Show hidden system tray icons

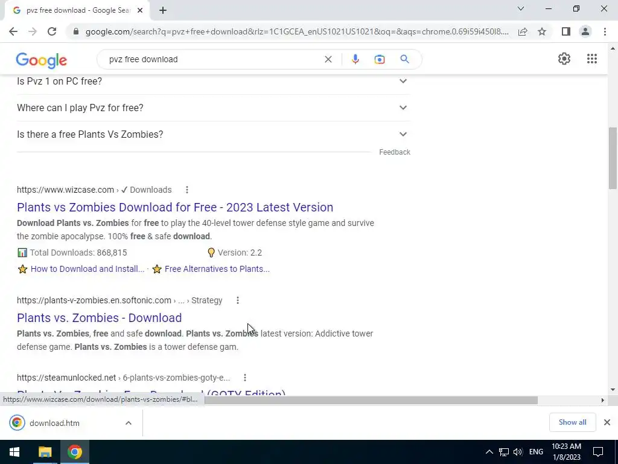pos(489,452)
